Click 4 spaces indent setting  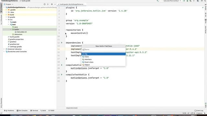[x=200, y=113]
